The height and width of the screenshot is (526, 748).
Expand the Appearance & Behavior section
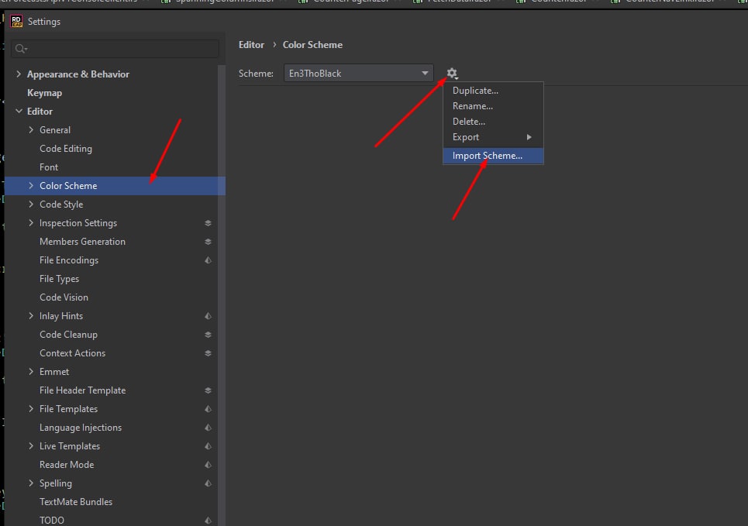click(x=19, y=74)
